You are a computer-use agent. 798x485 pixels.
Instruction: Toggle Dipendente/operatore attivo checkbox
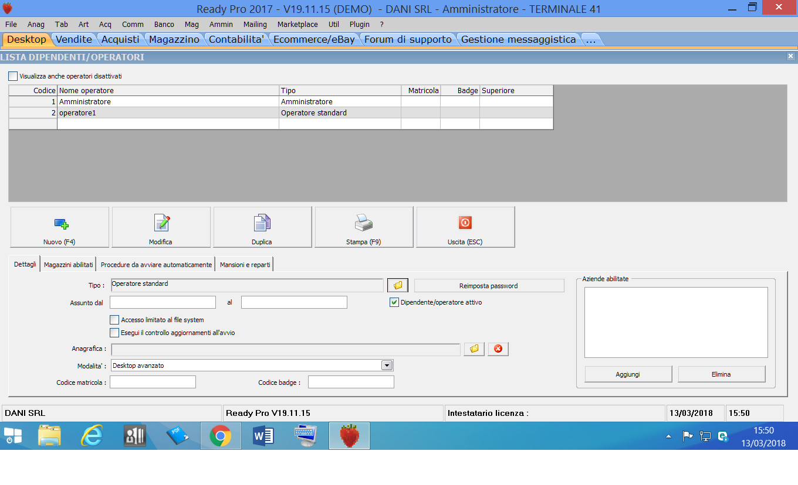(394, 302)
